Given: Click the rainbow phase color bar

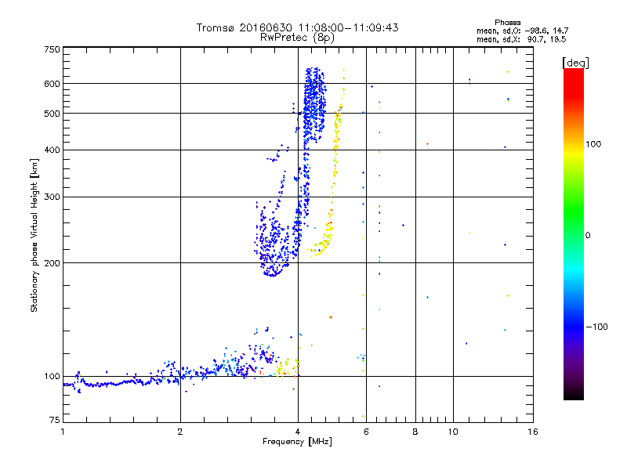Looking at the screenshot, I should [574, 234].
